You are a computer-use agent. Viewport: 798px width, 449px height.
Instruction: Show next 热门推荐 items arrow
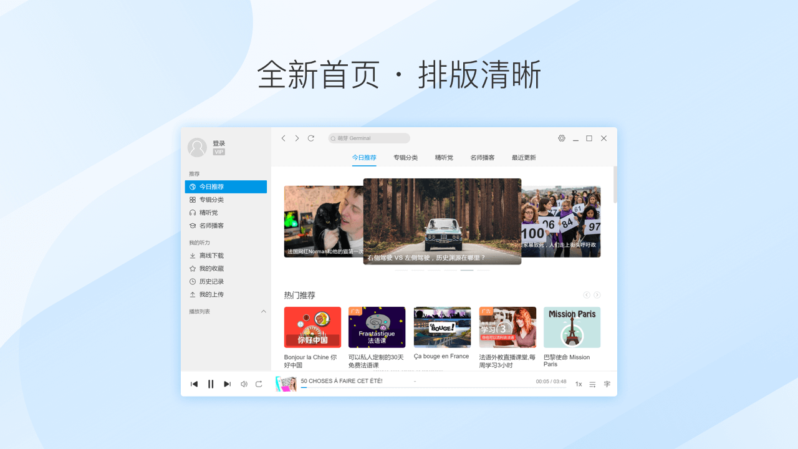click(x=597, y=295)
